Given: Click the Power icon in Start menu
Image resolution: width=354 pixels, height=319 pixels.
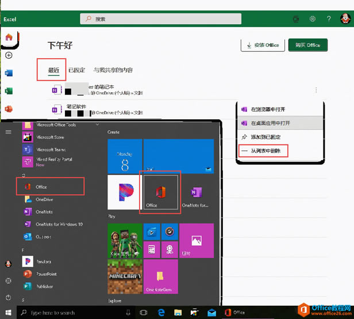Looking at the screenshot, I should click(x=9, y=298).
